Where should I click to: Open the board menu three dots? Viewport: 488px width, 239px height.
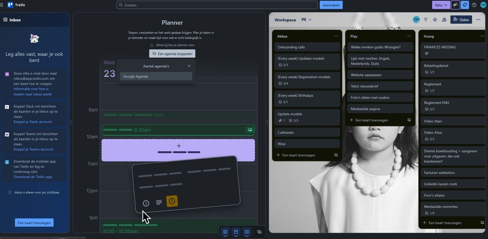click(x=478, y=20)
